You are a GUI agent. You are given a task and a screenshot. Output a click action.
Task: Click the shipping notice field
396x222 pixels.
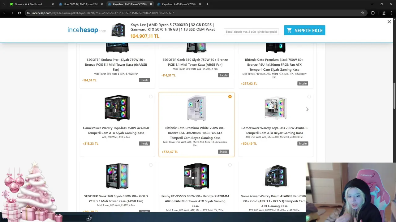251,31
